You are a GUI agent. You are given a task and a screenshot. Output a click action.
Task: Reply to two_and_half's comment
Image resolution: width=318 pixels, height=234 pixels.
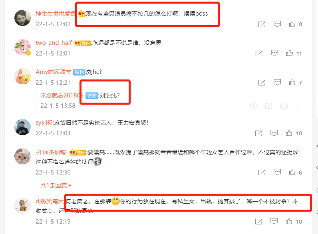click(x=274, y=53)
